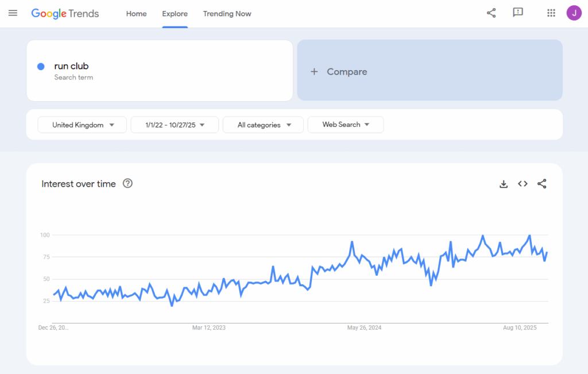This screenshot has height=374, width=588.
Task: Open the embed code for the chart
Action: click(x=523, y=184)
